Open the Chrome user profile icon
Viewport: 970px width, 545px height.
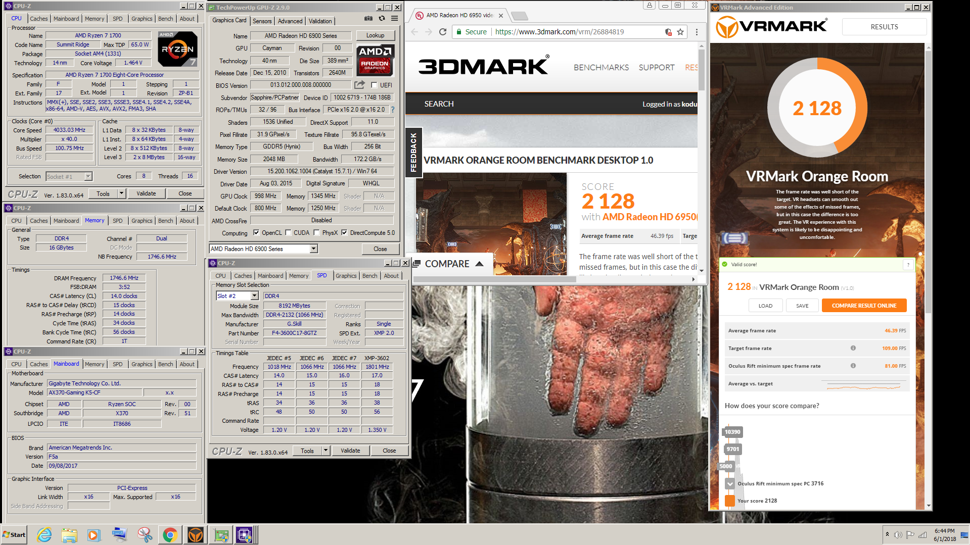pos(650,5)
